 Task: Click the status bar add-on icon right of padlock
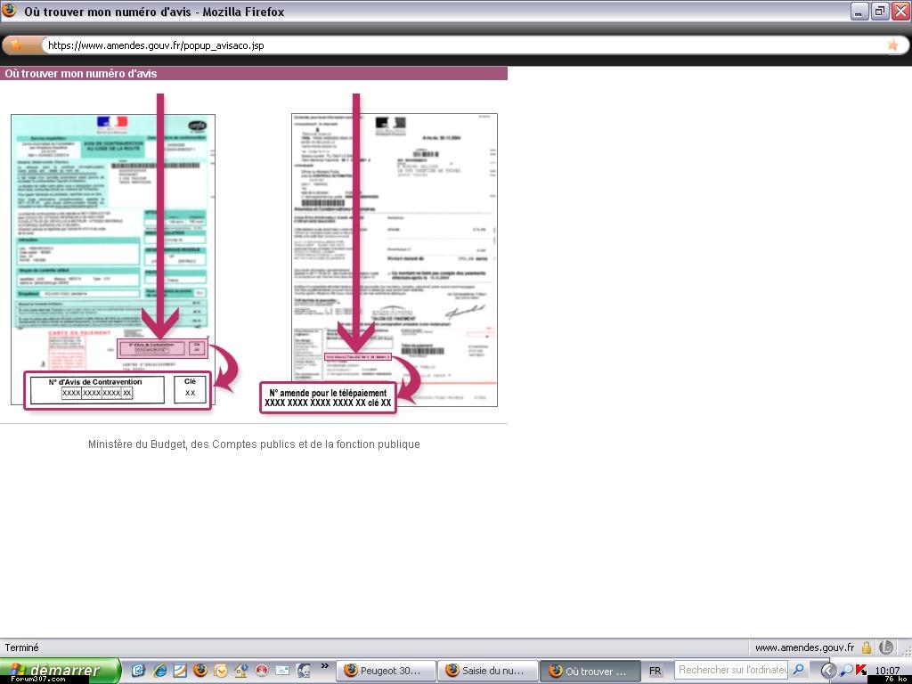(x=886, y=647)
